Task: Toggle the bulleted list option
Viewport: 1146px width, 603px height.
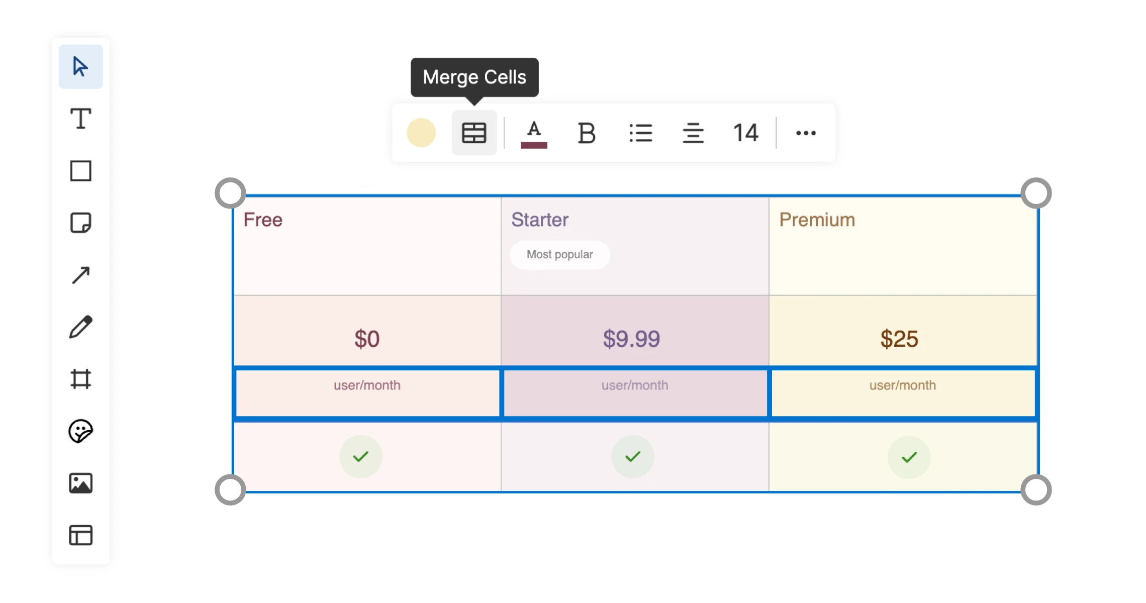Action: pos(640,133)
